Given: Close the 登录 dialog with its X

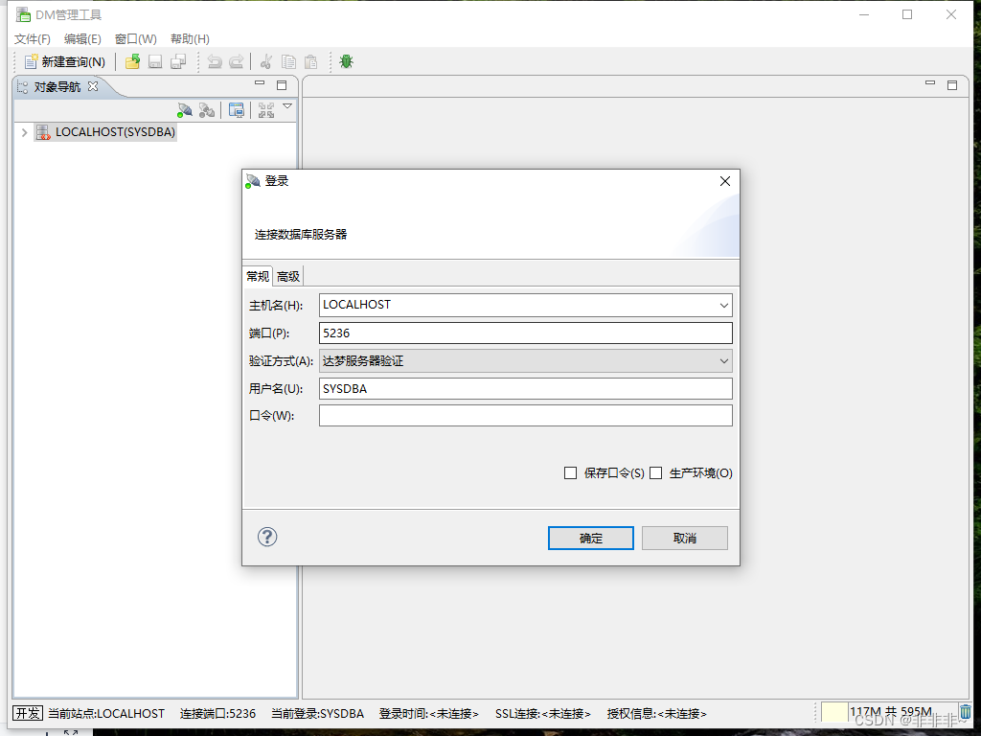Looking at the screenshot, I should point(725,181).
